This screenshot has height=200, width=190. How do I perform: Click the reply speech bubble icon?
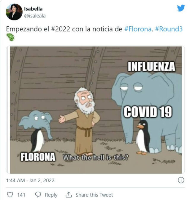click(38, 195)
